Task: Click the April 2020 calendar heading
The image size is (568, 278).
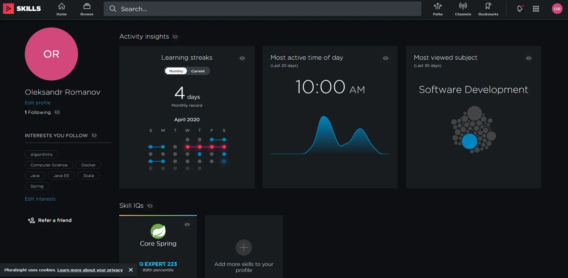Action: tap(187, 120)
